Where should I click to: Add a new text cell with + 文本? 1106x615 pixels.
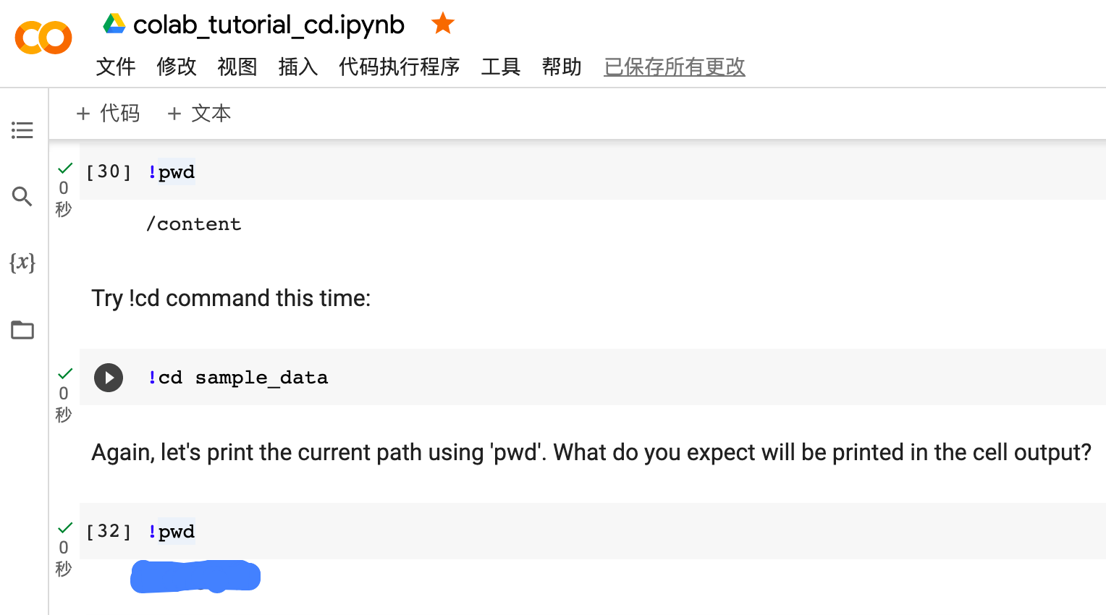pos(199,114)
